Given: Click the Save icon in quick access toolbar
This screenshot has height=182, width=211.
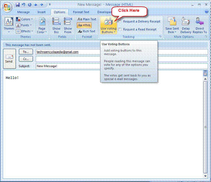Looking at the screenshot, I should tap(18, 5).
